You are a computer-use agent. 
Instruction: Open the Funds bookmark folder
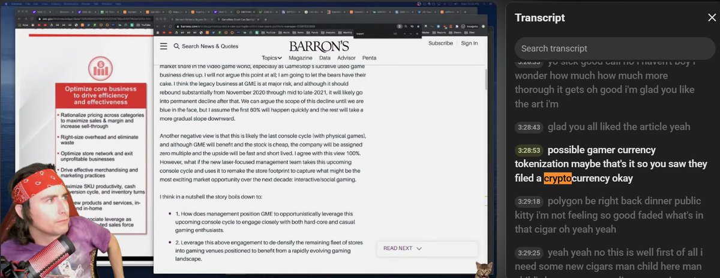pyautogui.click(x=313, y=33)
